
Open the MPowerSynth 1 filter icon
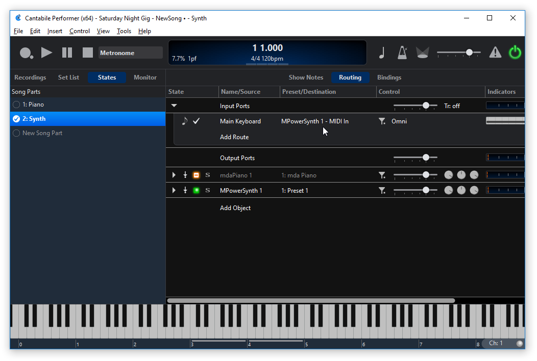coord(382,190)
